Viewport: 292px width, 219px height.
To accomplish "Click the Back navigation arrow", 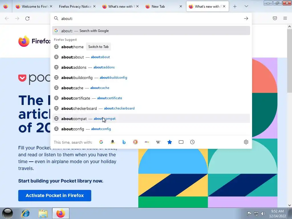I will tap(7, 19).
